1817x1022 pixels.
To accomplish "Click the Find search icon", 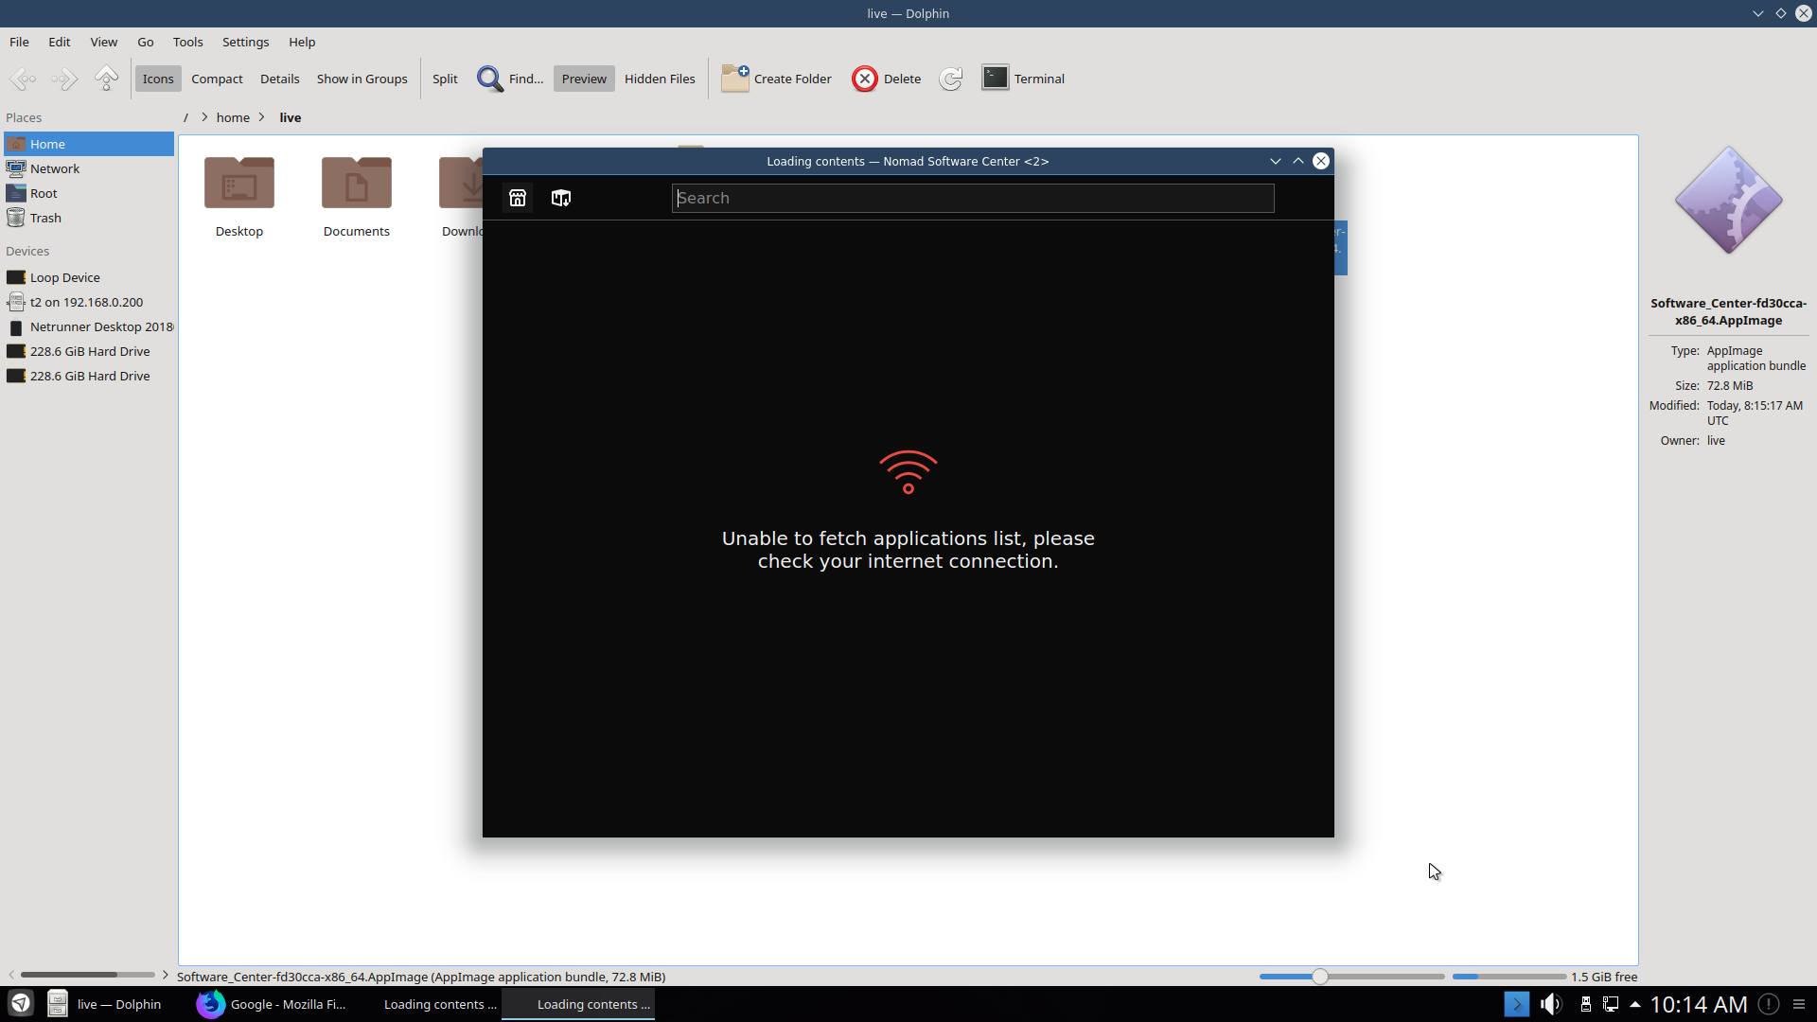I will [x=490, y=79].
